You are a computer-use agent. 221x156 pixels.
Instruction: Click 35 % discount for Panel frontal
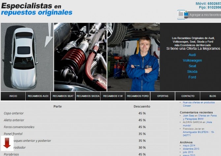(x=142, y=134)
